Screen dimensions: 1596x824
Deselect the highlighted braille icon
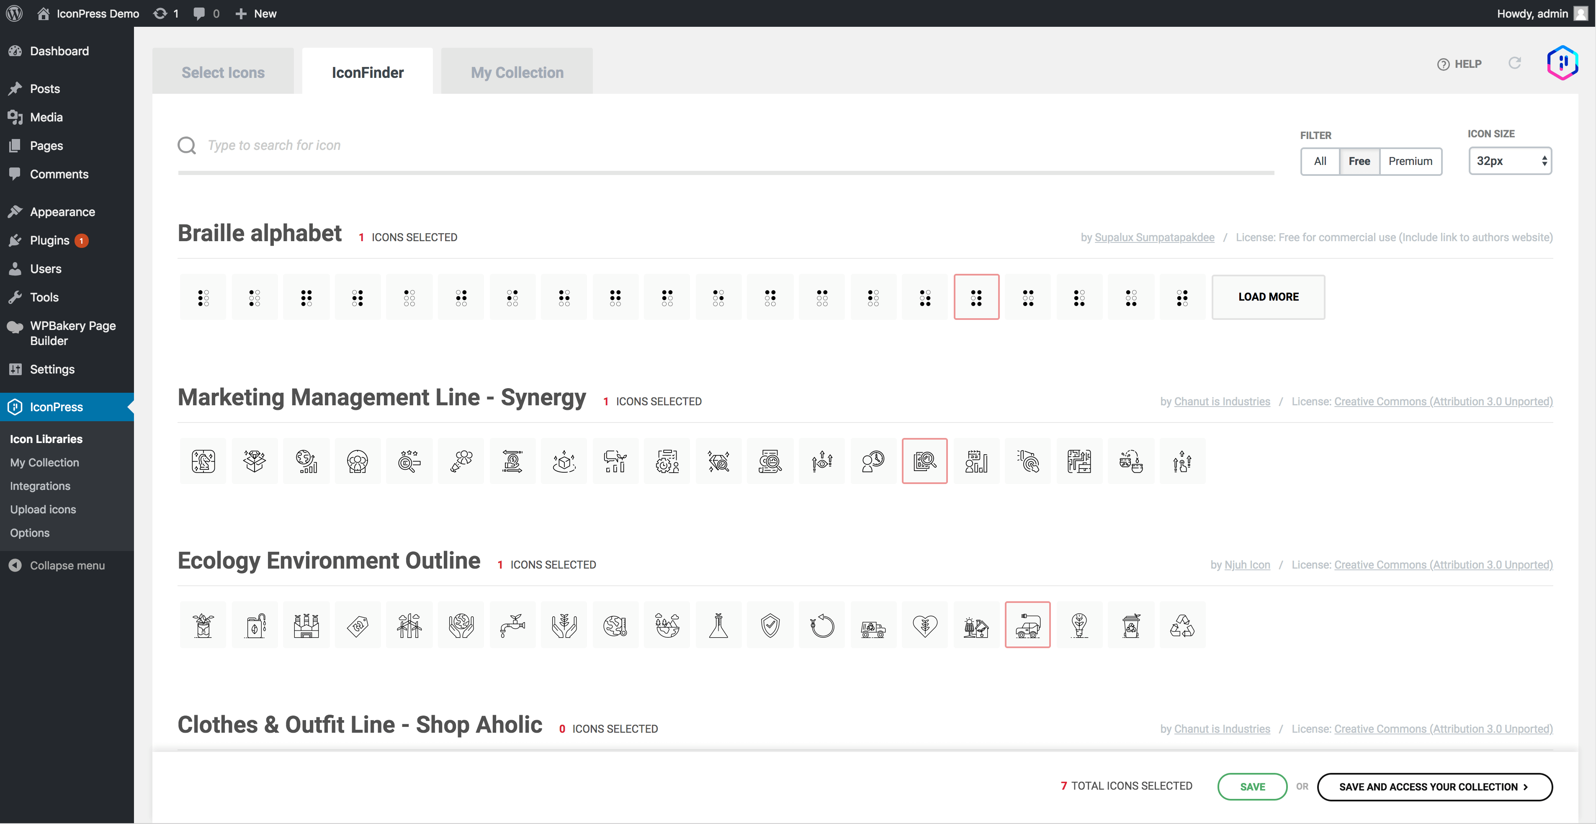(x=976, y=297)
